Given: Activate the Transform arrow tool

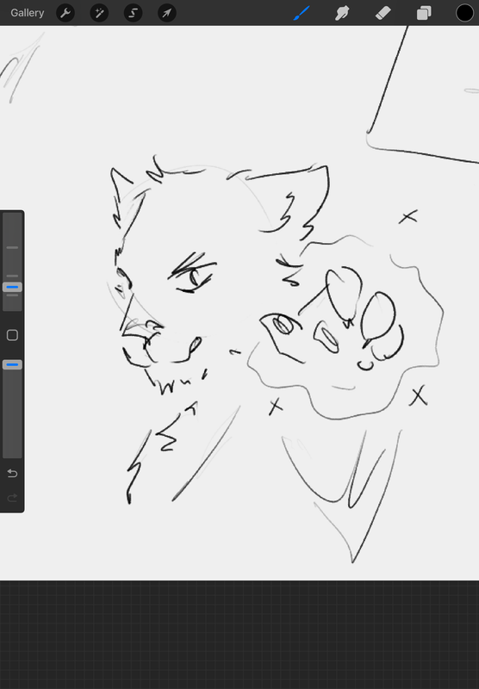Looking at the screenshot, I should [x=167, y=13].
